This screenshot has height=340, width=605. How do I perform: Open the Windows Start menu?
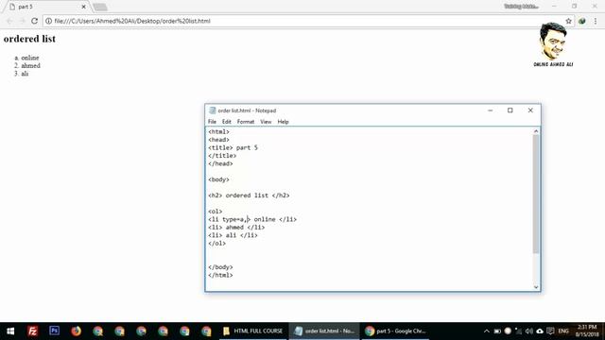(10, 331)
